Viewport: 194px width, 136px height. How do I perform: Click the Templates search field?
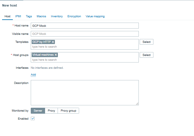(x=85, y=47)
